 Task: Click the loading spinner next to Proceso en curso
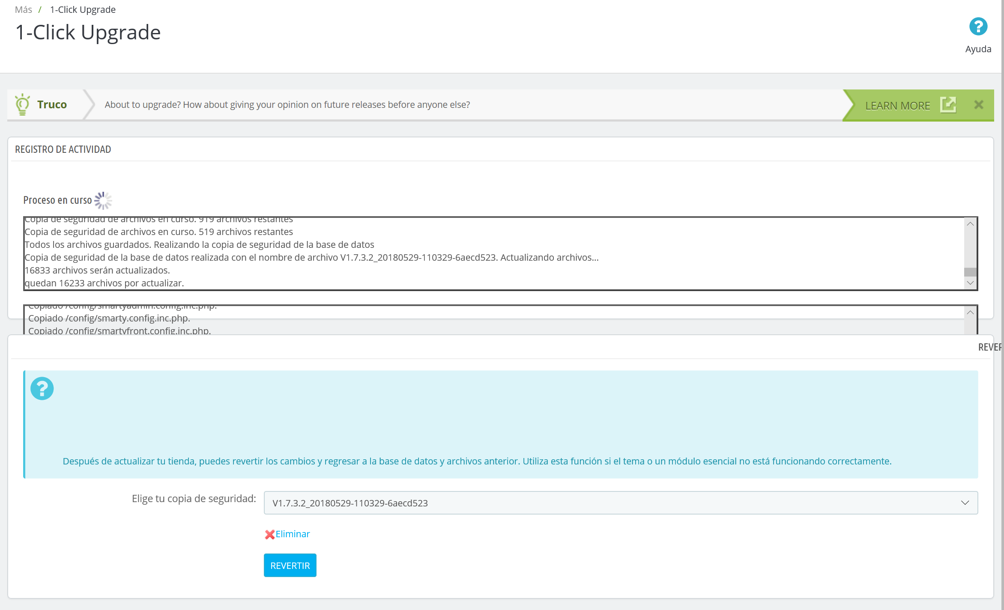pos(103,200)
